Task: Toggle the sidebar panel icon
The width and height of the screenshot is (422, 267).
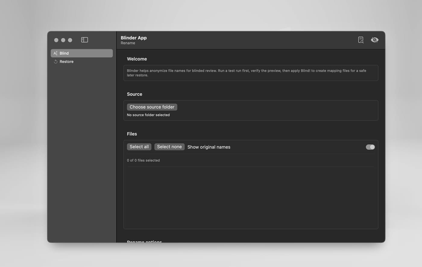Action: coord(84,40)
